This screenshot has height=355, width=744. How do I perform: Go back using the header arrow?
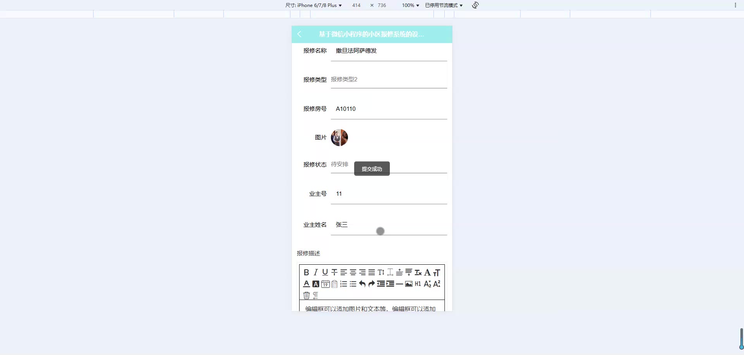(x=299, y=34)
